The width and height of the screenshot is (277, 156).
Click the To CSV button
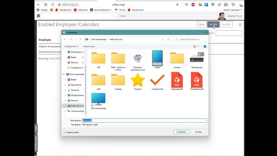(226, 25)
